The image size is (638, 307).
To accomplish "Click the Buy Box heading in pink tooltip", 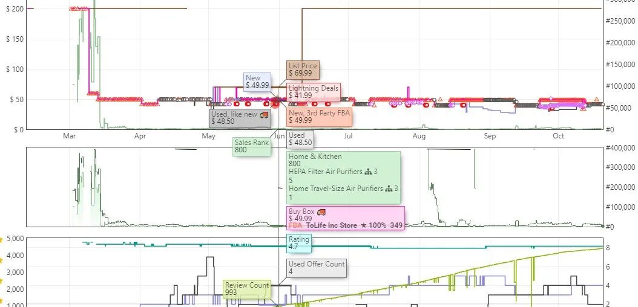I will tap(302, 212).
